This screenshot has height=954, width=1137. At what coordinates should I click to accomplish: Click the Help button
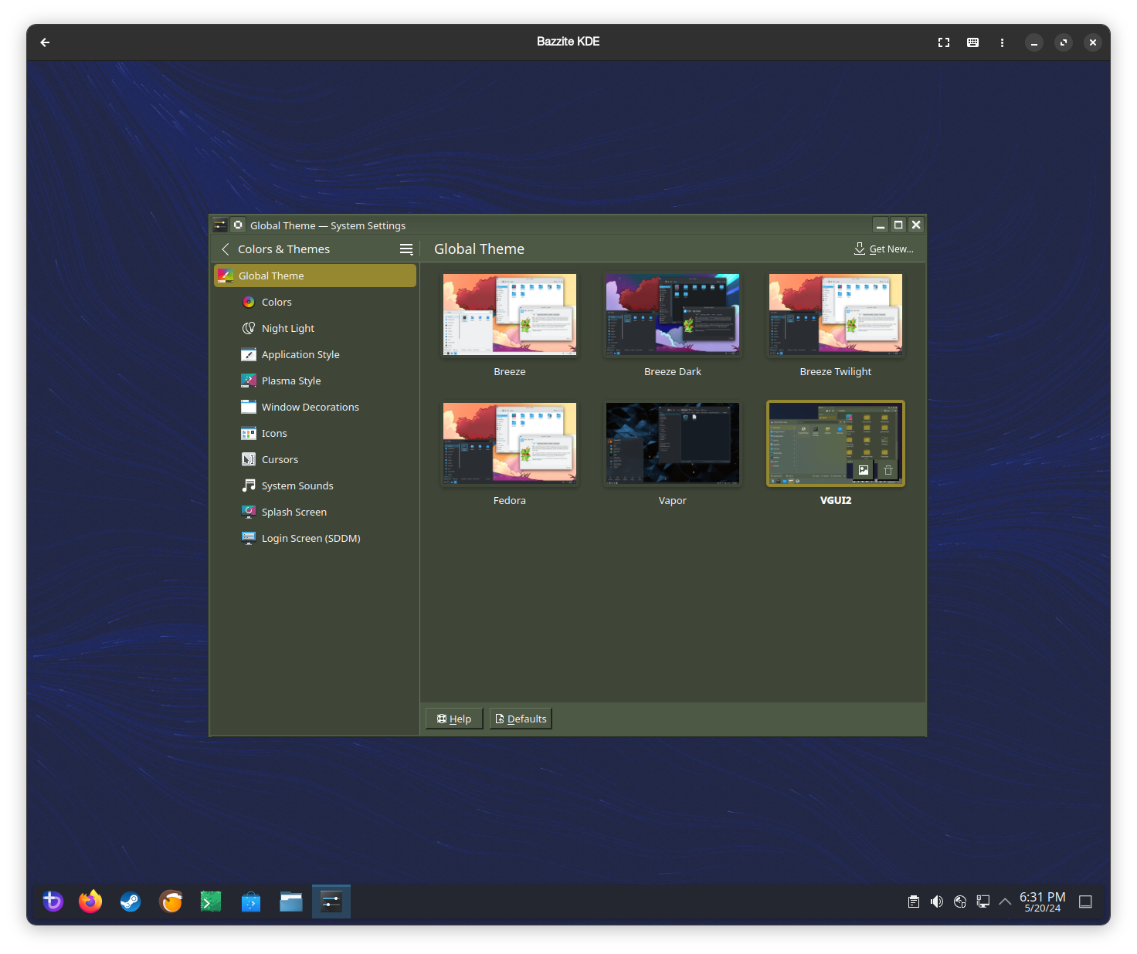454,719
